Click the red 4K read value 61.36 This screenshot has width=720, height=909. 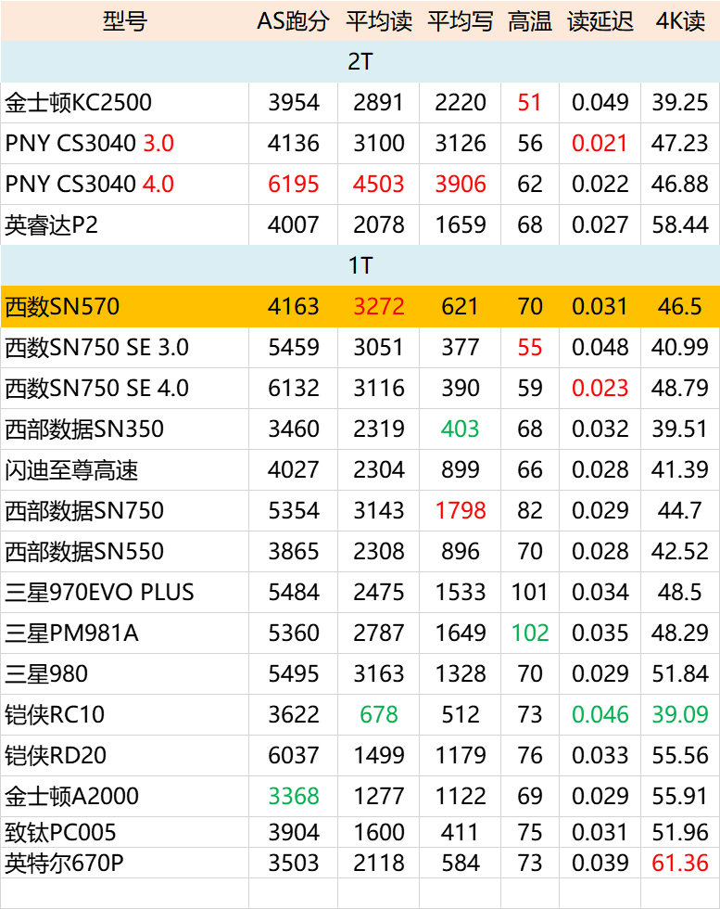(x=680, y=863)
